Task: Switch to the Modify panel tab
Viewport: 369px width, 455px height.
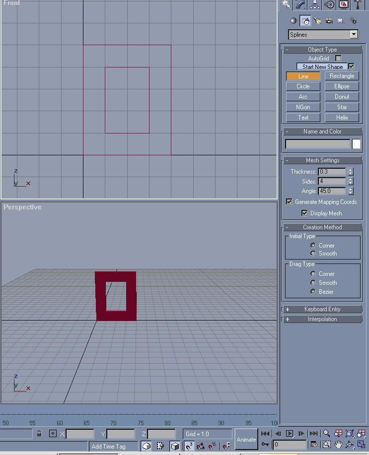Action: [300, 5]
